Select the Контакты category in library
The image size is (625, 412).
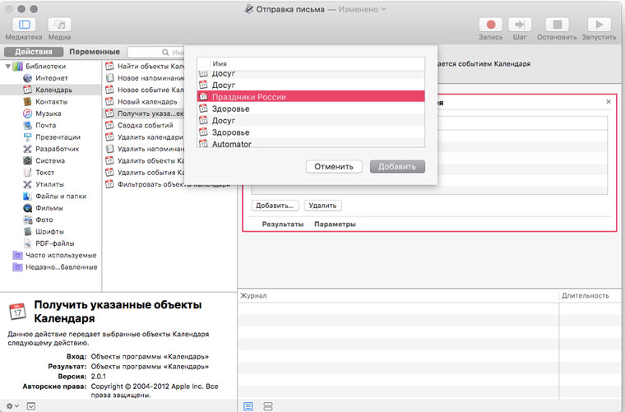(x=50, y=102)
